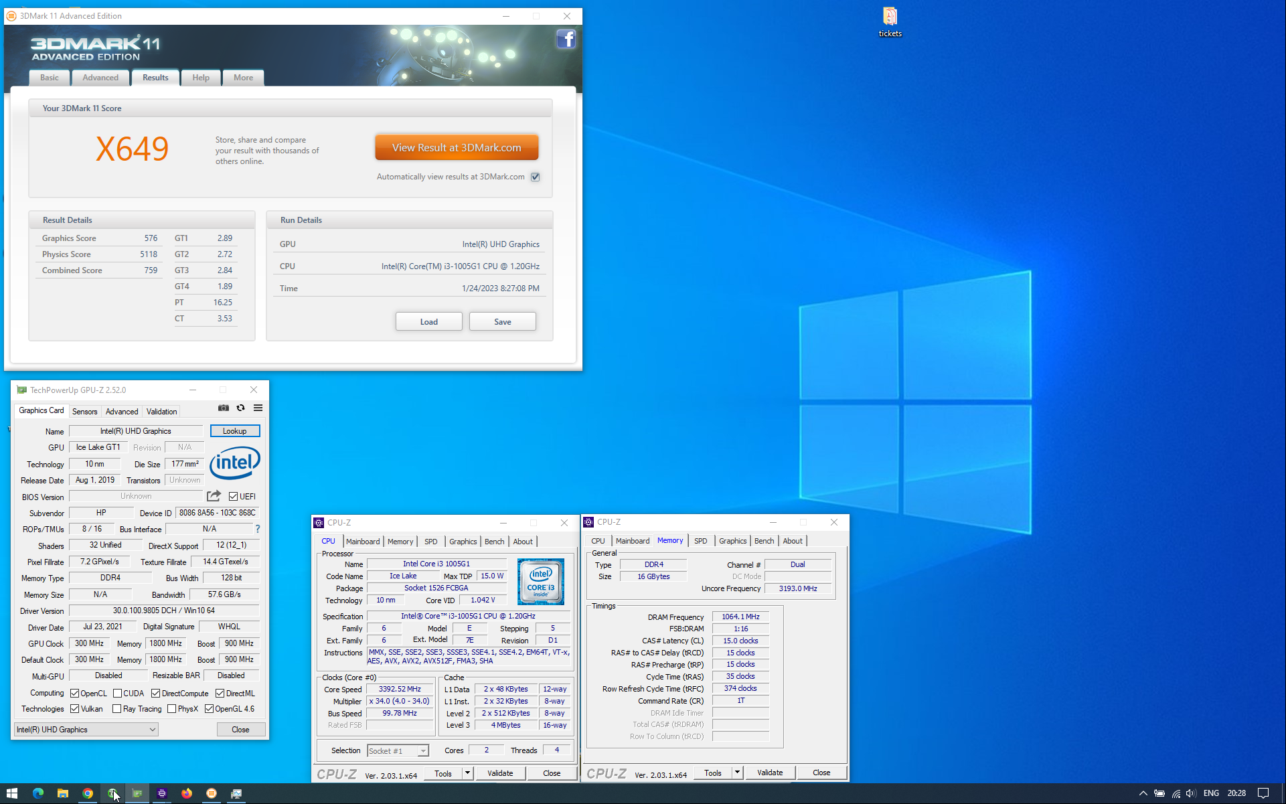Toggle the OpenGL 4.6 checkbox
The image size is (1286, 804).
point(209,709)
